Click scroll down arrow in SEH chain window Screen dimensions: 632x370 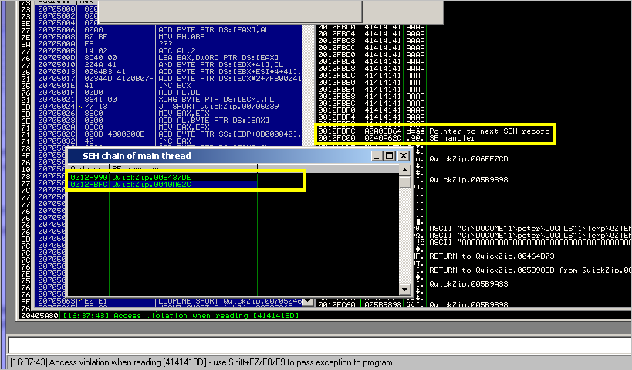405,288
